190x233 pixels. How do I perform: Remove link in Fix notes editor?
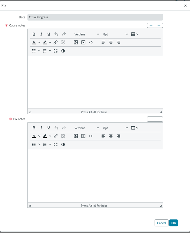[63, 136]
